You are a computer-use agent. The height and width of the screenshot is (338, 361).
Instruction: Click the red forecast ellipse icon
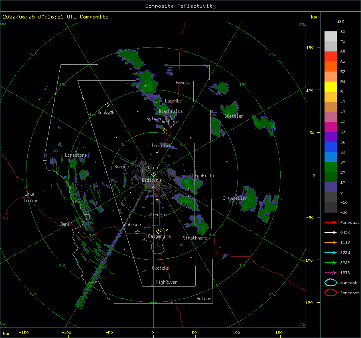coord(331,293)
